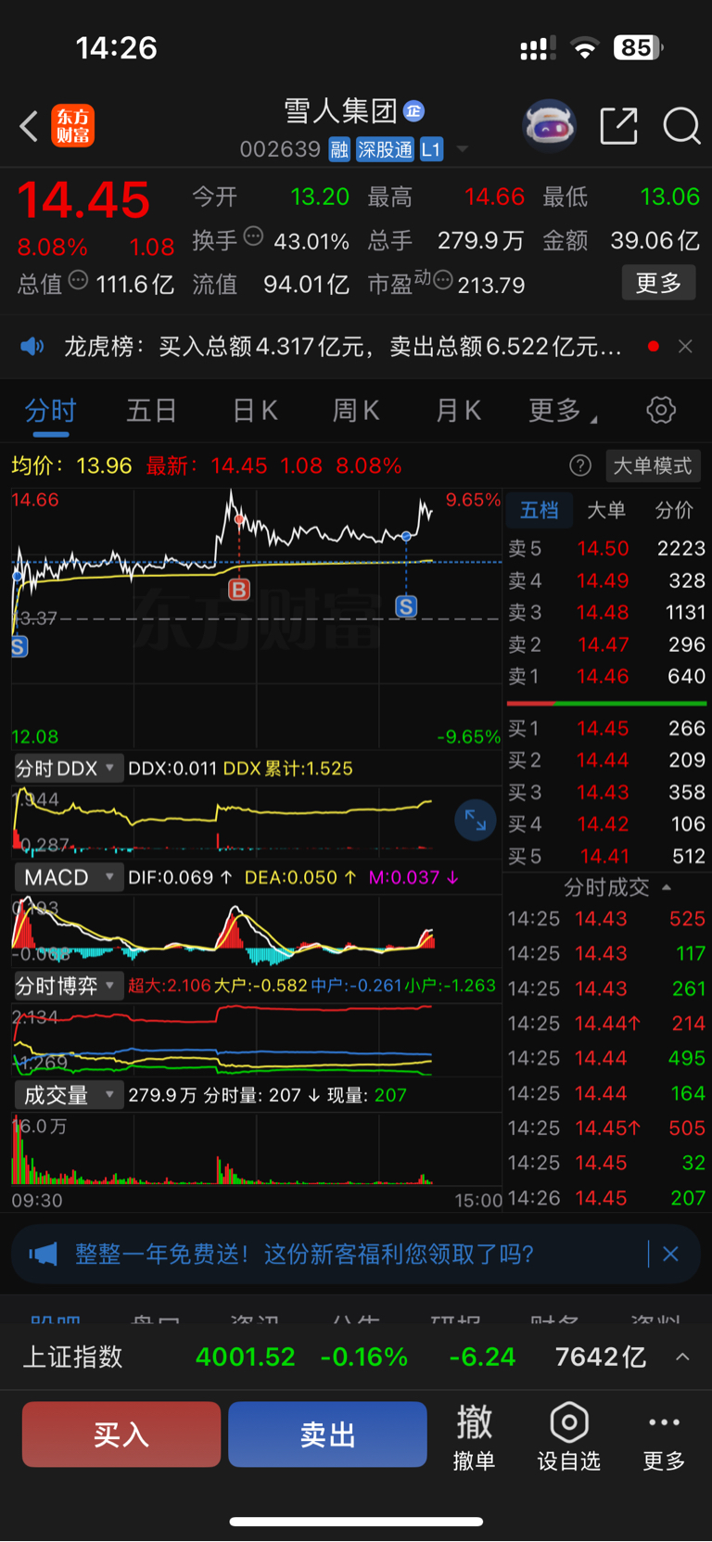Select 买5 price 14.41 row
The width and height of the screenshot is (712, 1542).
pyautogui.click(x=606, y=857)
